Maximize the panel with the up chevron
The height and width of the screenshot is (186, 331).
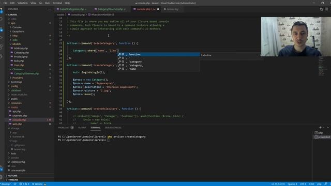tap(327, 128)
